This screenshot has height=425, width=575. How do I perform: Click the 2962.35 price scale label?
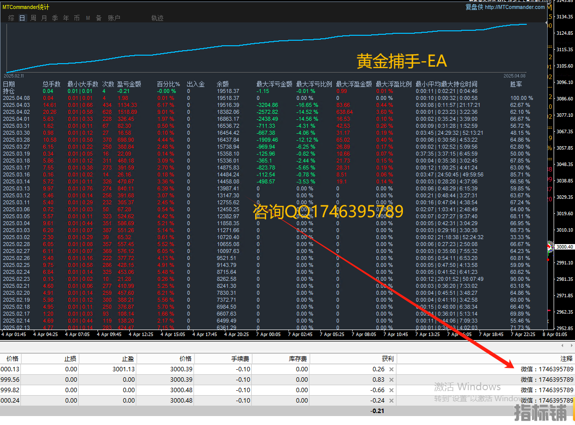(565, 312)
